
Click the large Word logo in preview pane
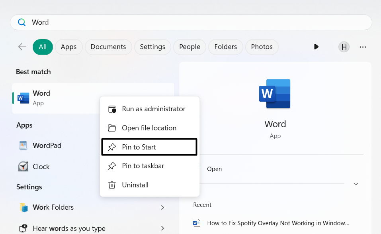(x=275, y=94)
